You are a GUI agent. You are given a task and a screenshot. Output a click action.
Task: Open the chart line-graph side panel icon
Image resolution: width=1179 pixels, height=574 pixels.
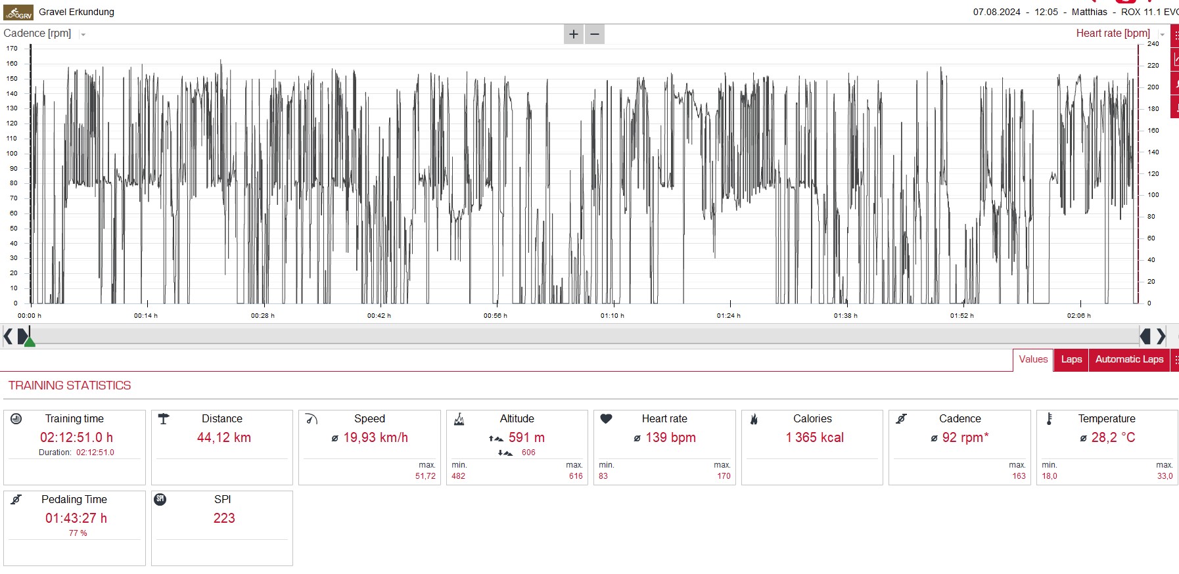(1175, 60)
